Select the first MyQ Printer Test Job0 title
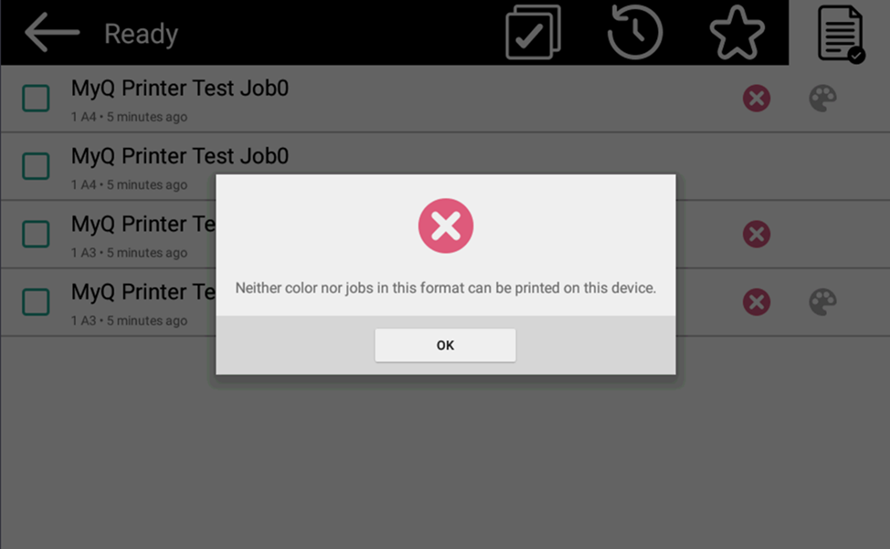 pyautogui.click(x=179, y=88)
